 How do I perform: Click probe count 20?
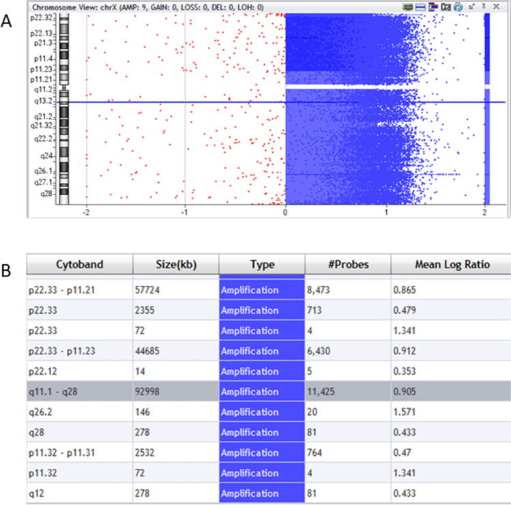tap(312, 412)
